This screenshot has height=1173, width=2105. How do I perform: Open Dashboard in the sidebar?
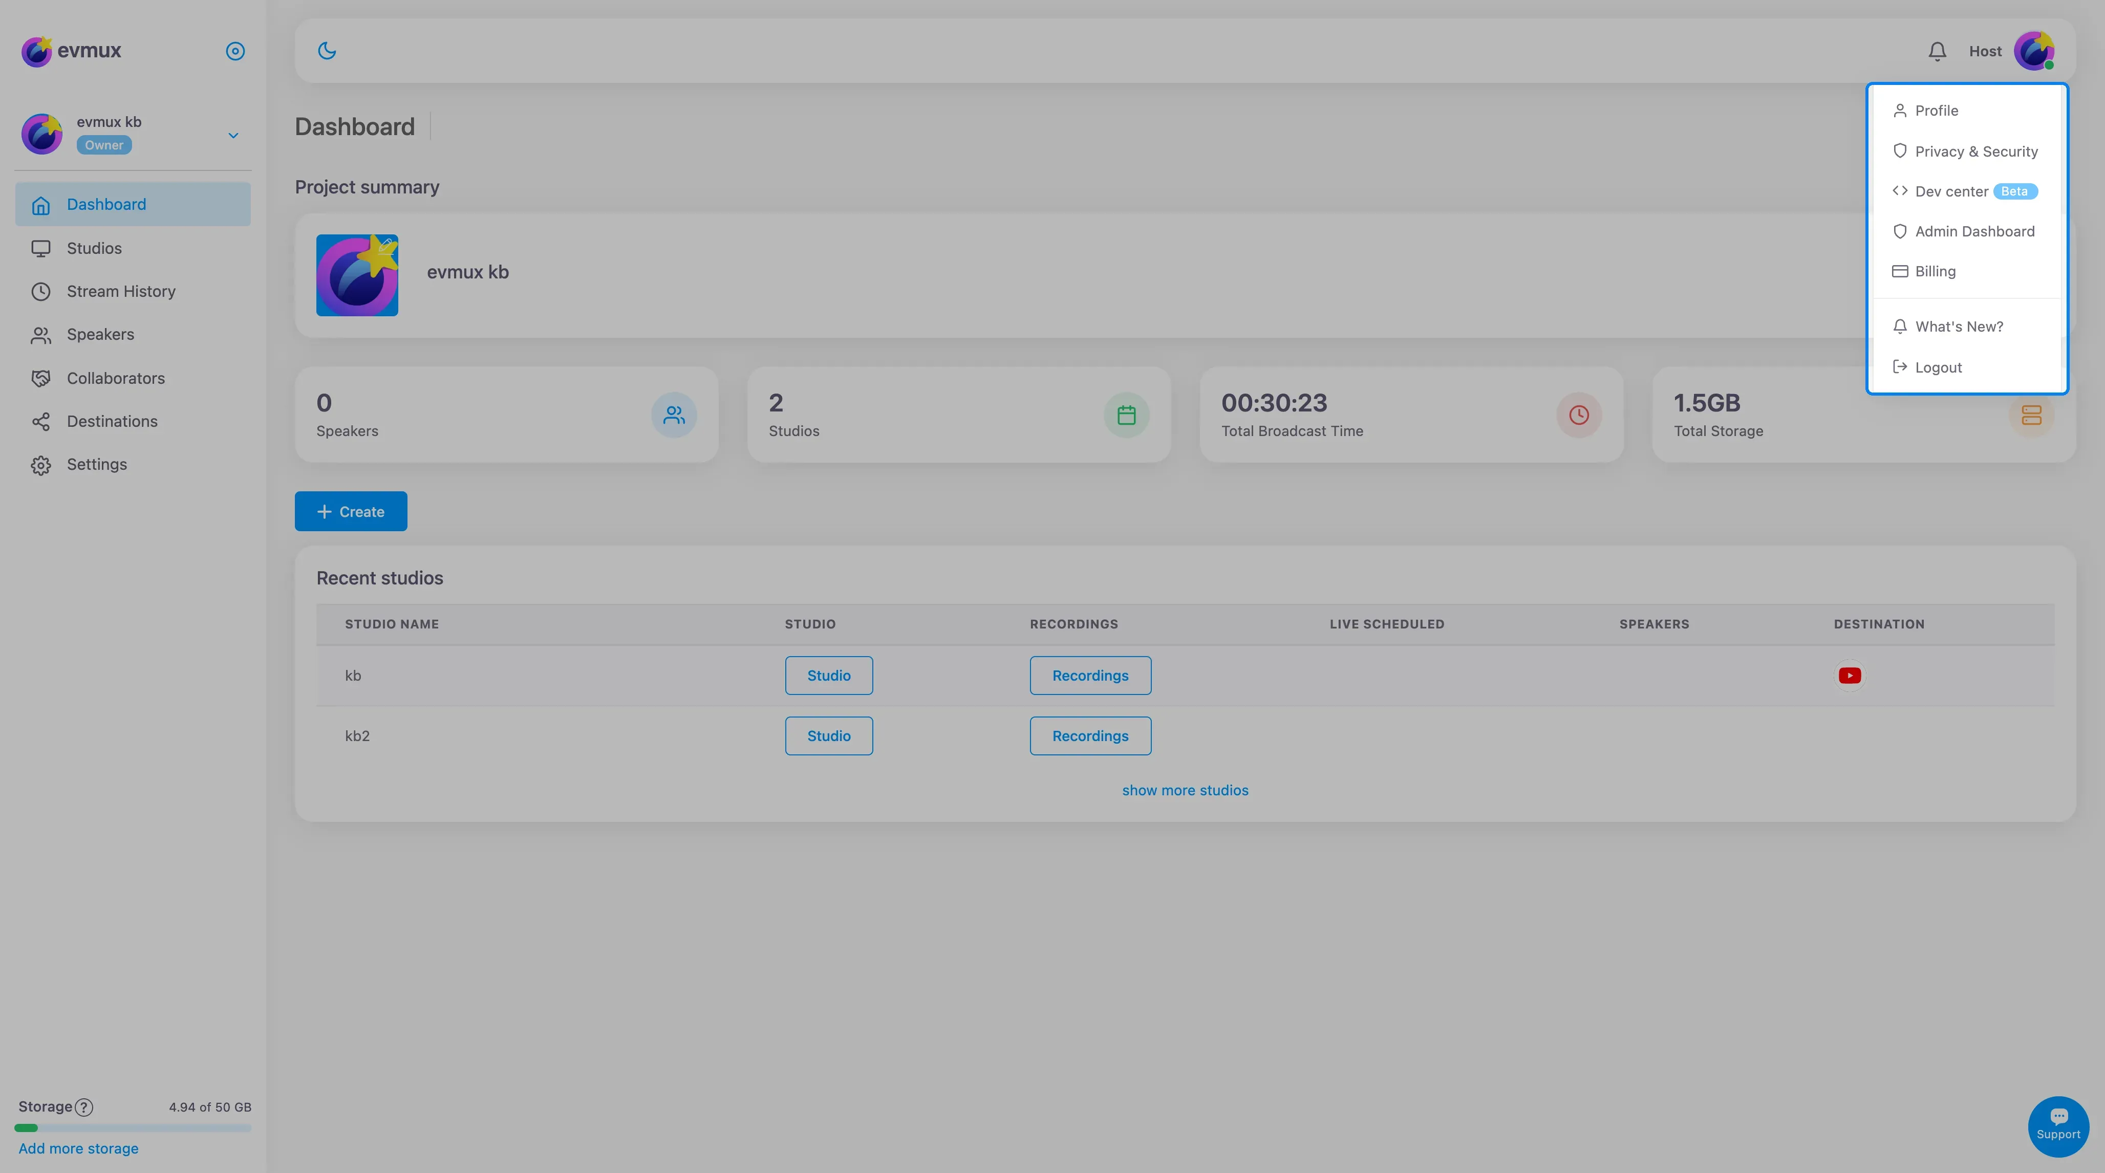133,204
